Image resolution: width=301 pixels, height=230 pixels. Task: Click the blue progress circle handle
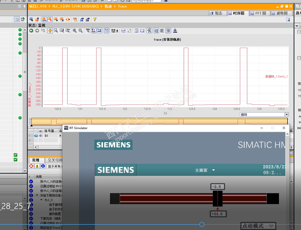[x=202, y=224]
